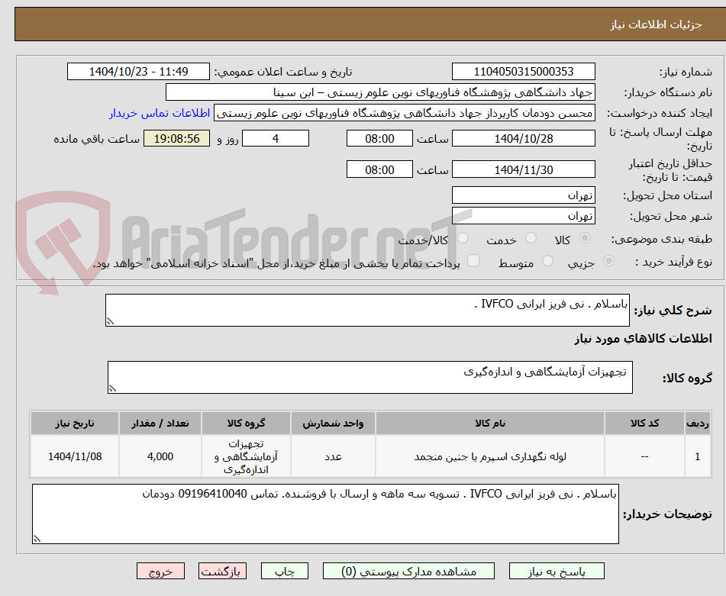Select the خدمت radio button
726x596 pixels.
[531, 238]
